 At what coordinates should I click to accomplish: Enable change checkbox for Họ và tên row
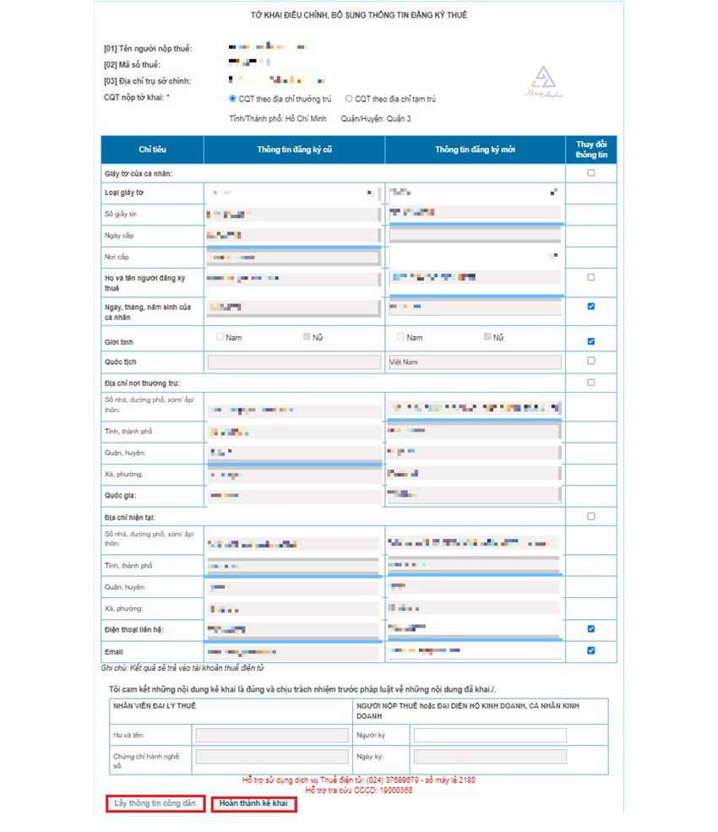click(x=590, y=277)
